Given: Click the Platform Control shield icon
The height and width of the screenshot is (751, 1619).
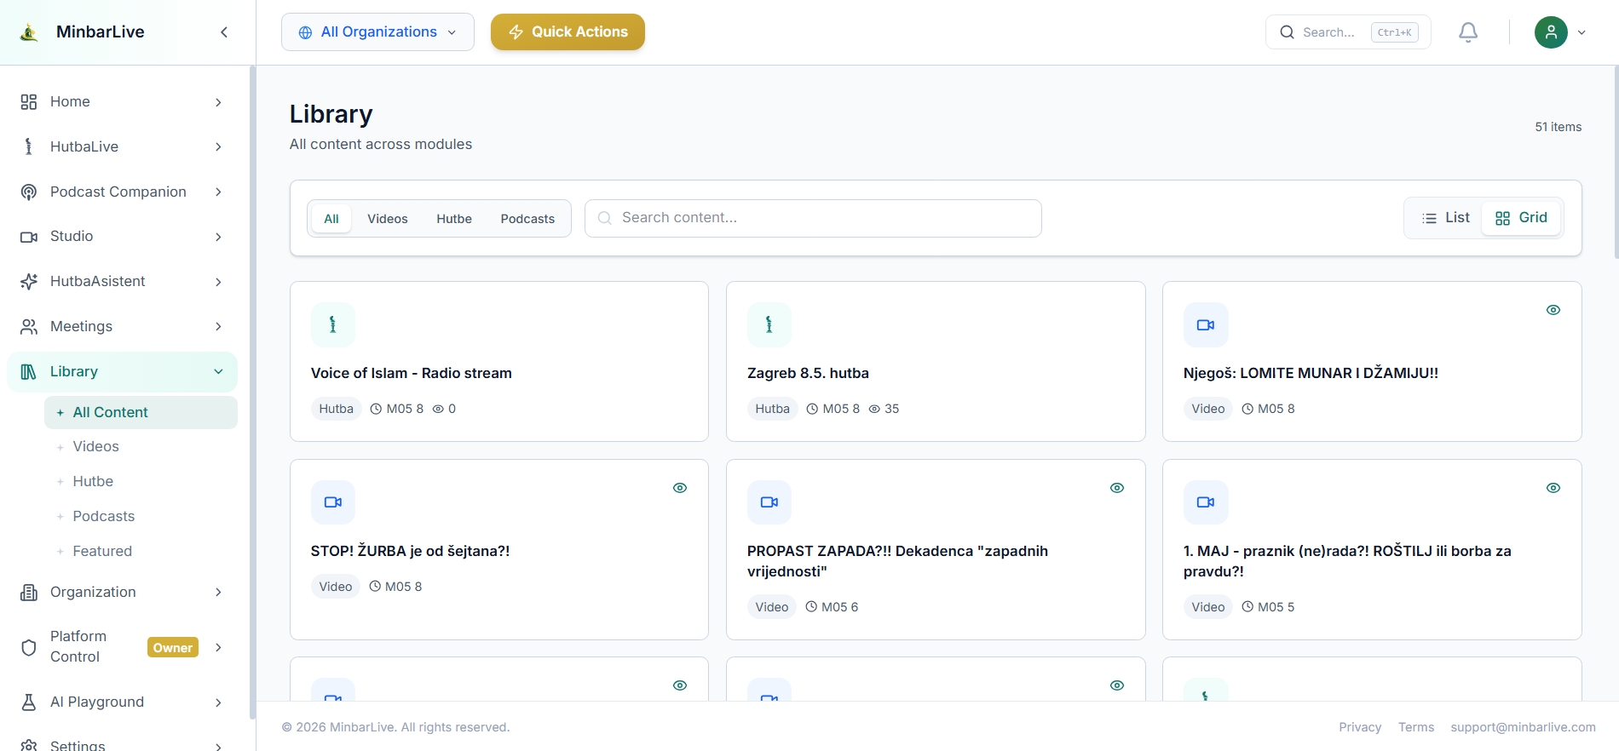Looking at the screenshot, I should pos(29,647).
